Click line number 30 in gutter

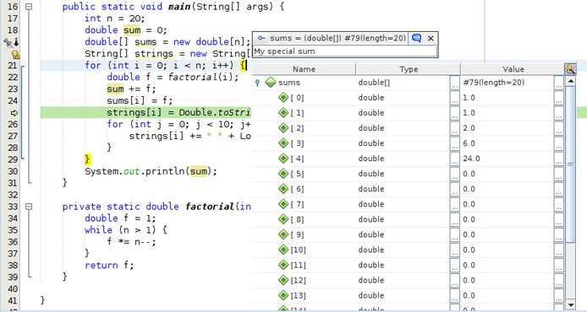pyautogui.click(x=13, y=171)
